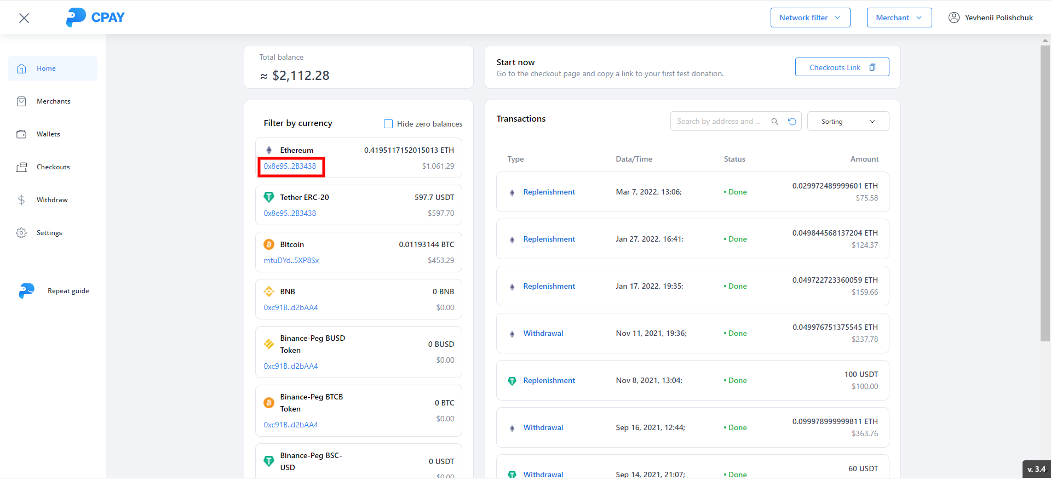Enable the Hide zero balances checkbox
Image resolution: width=1051 pixels, height=480 pixels.
point(388,124)
